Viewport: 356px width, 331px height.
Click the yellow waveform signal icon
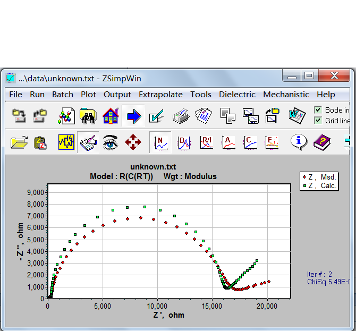(x=66, y=142)
